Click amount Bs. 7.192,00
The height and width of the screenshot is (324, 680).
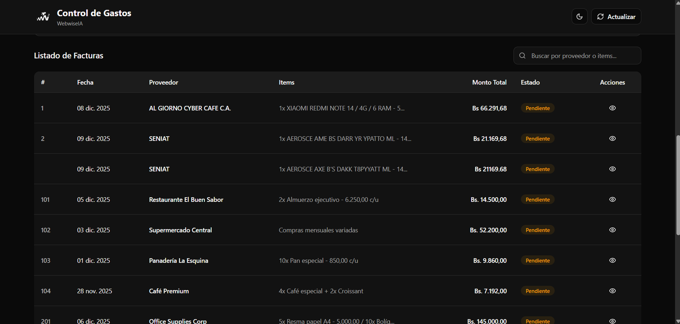tap(490, 291)
